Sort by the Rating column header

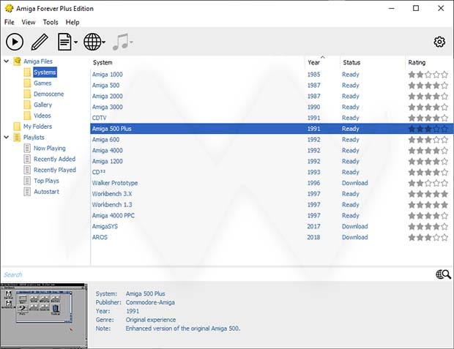point(429,62)
